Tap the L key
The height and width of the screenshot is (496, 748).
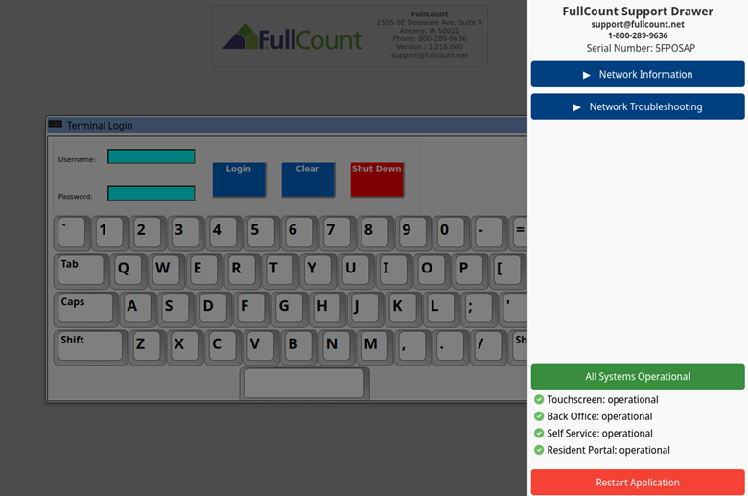(x=442, y=309)
